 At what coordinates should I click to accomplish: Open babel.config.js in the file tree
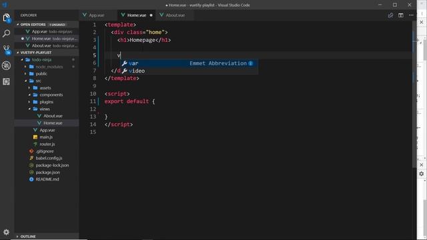click(47, 158)
